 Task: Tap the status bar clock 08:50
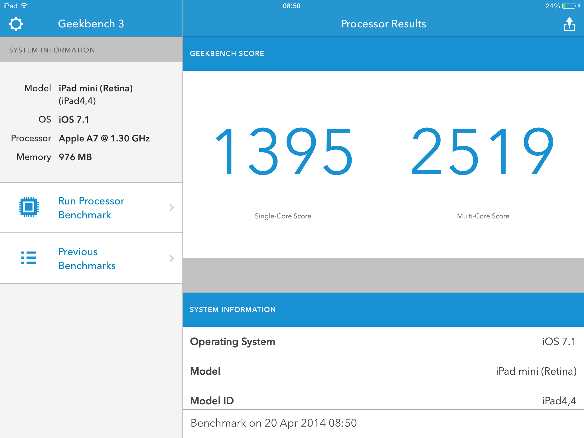(291, 6)
